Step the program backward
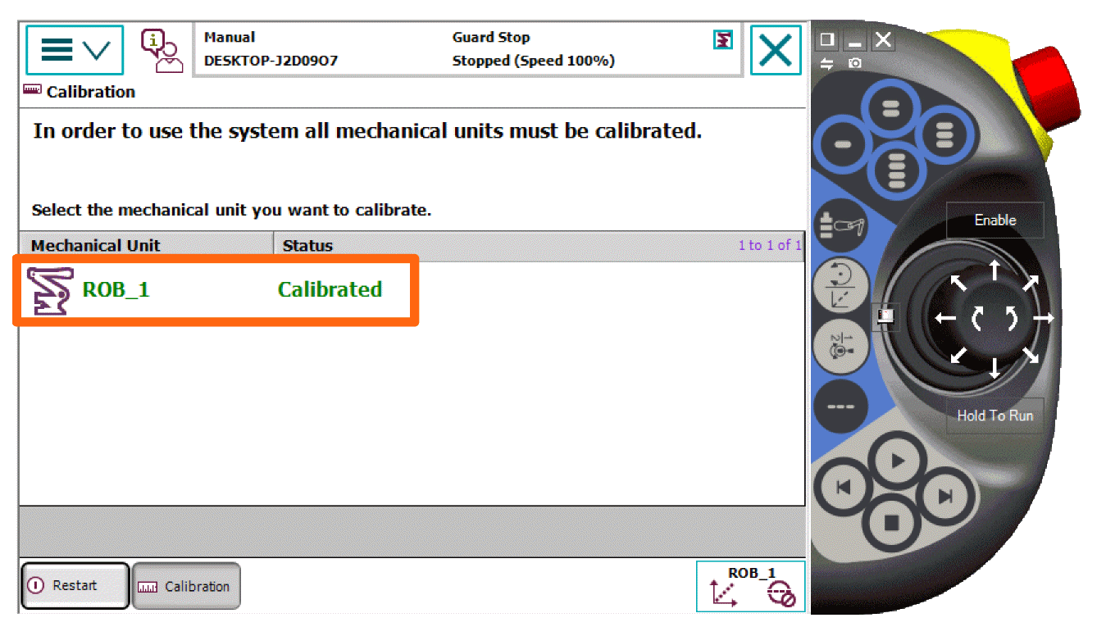 coord(844,488)
